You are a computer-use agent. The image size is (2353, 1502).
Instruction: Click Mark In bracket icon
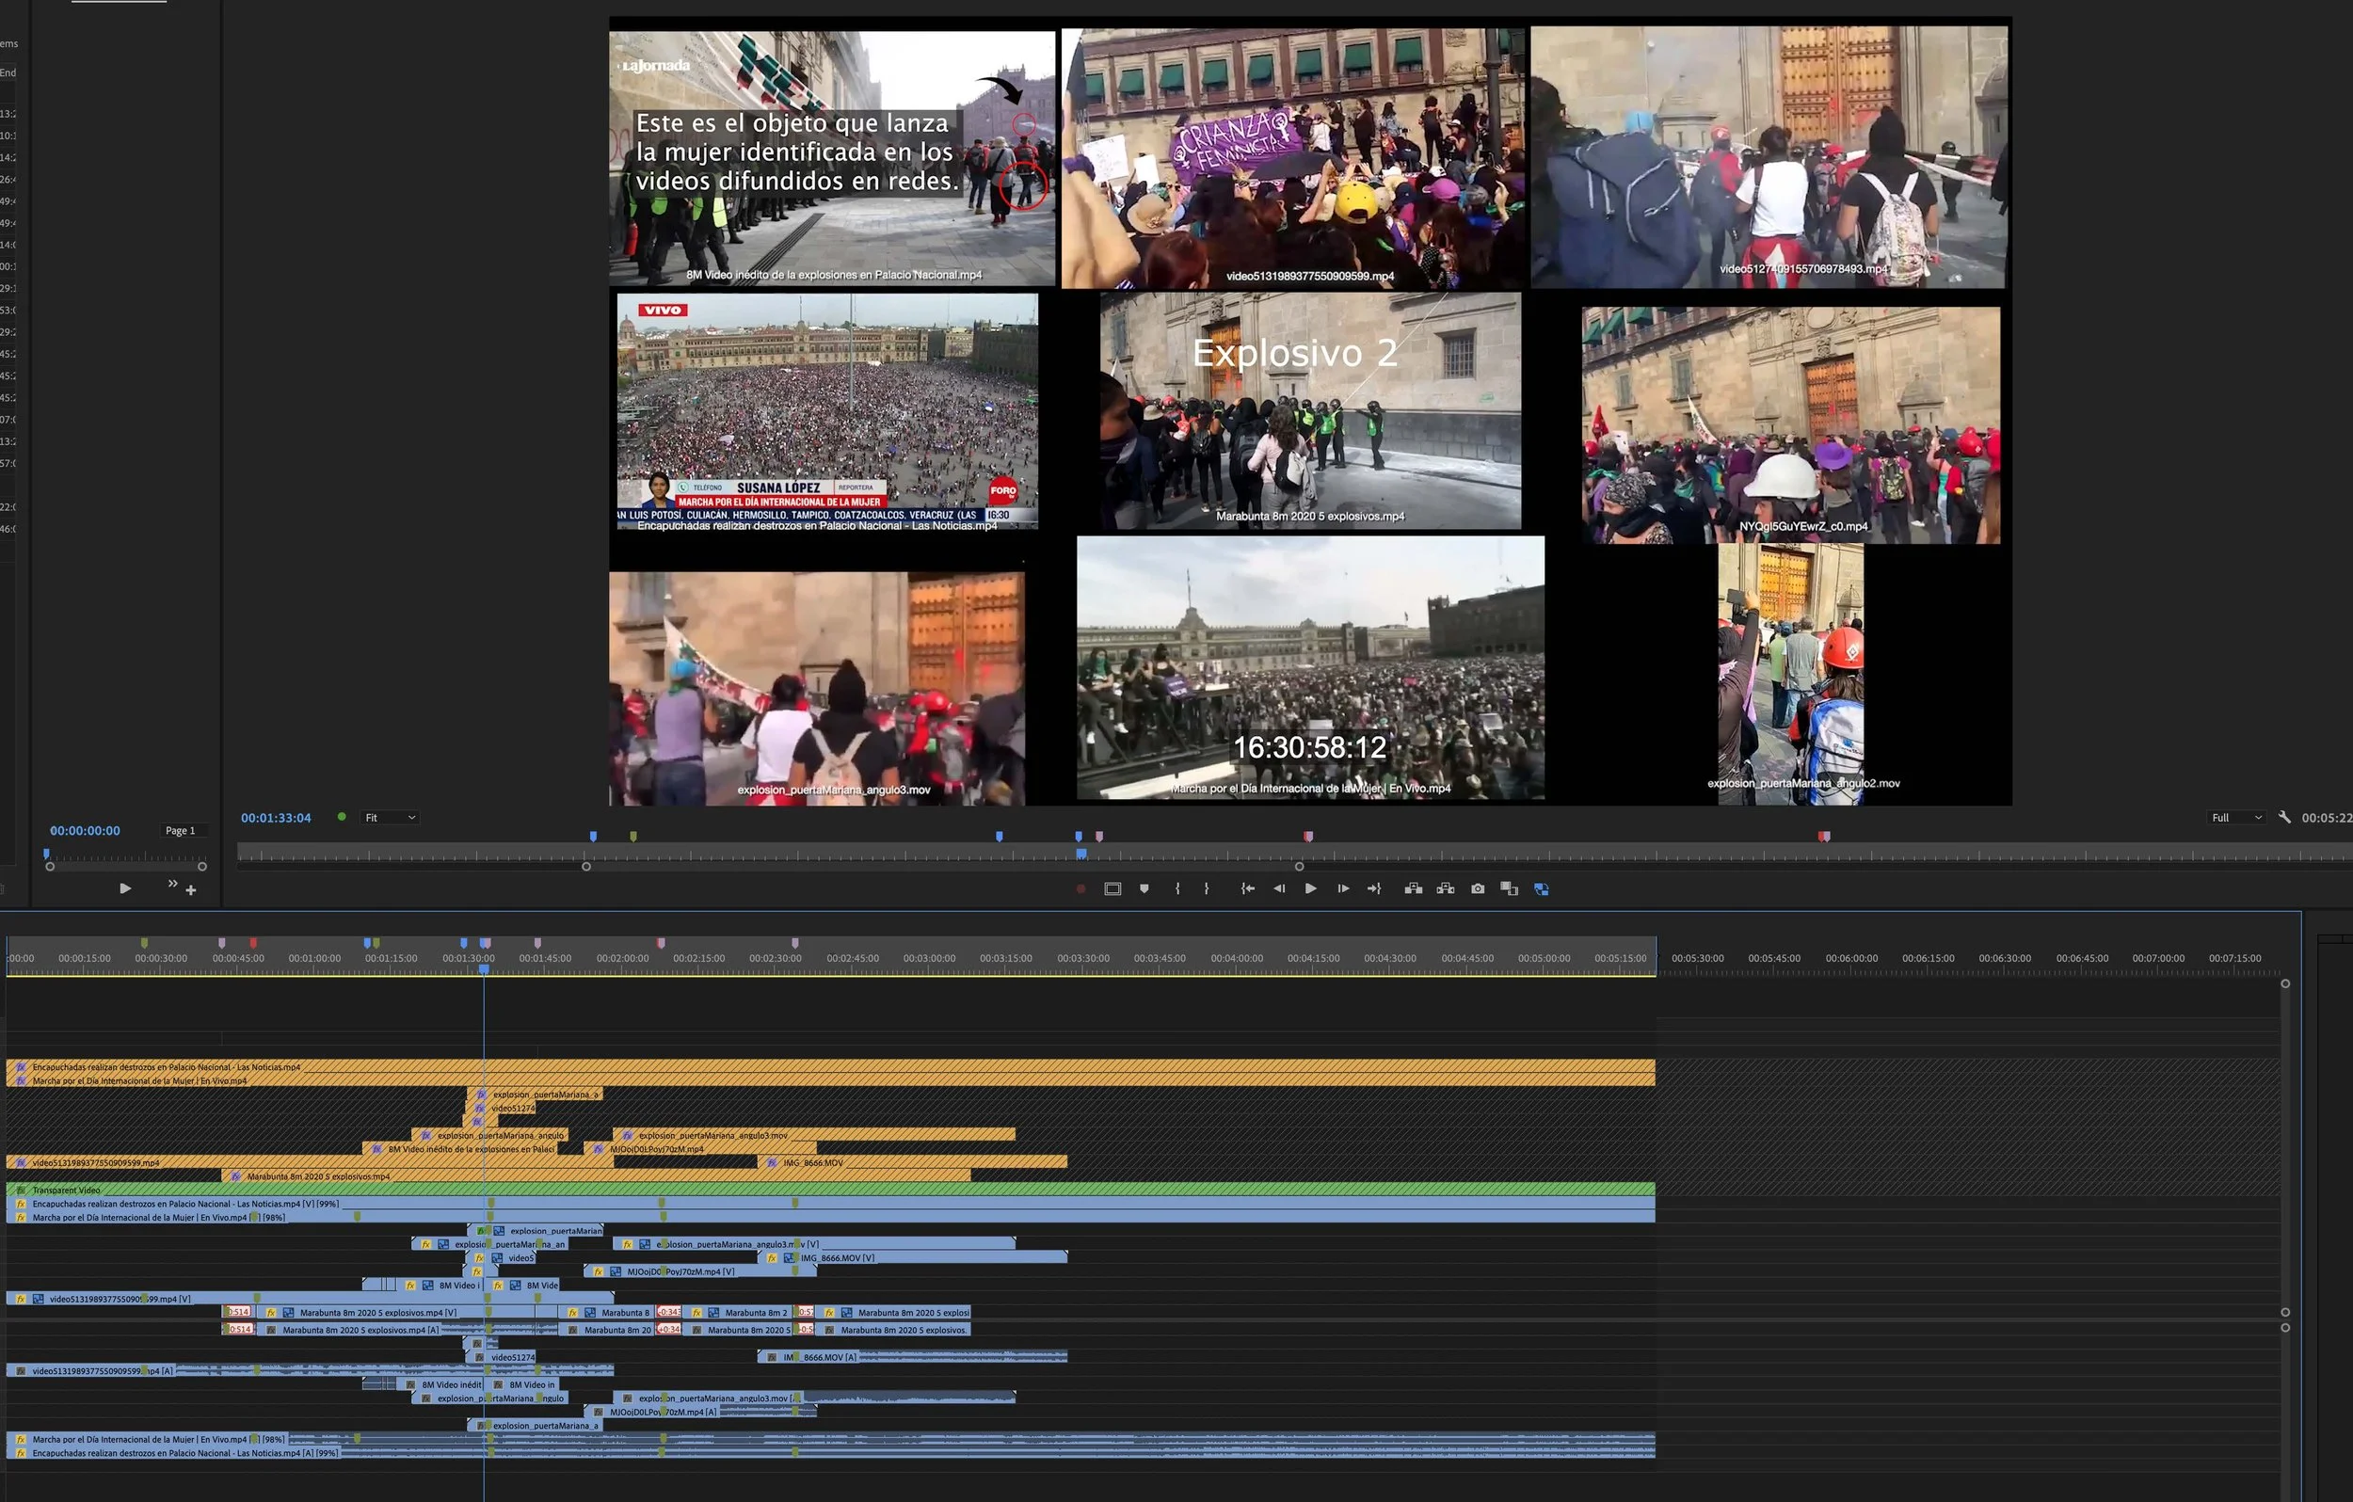[x=1177, y=888]
